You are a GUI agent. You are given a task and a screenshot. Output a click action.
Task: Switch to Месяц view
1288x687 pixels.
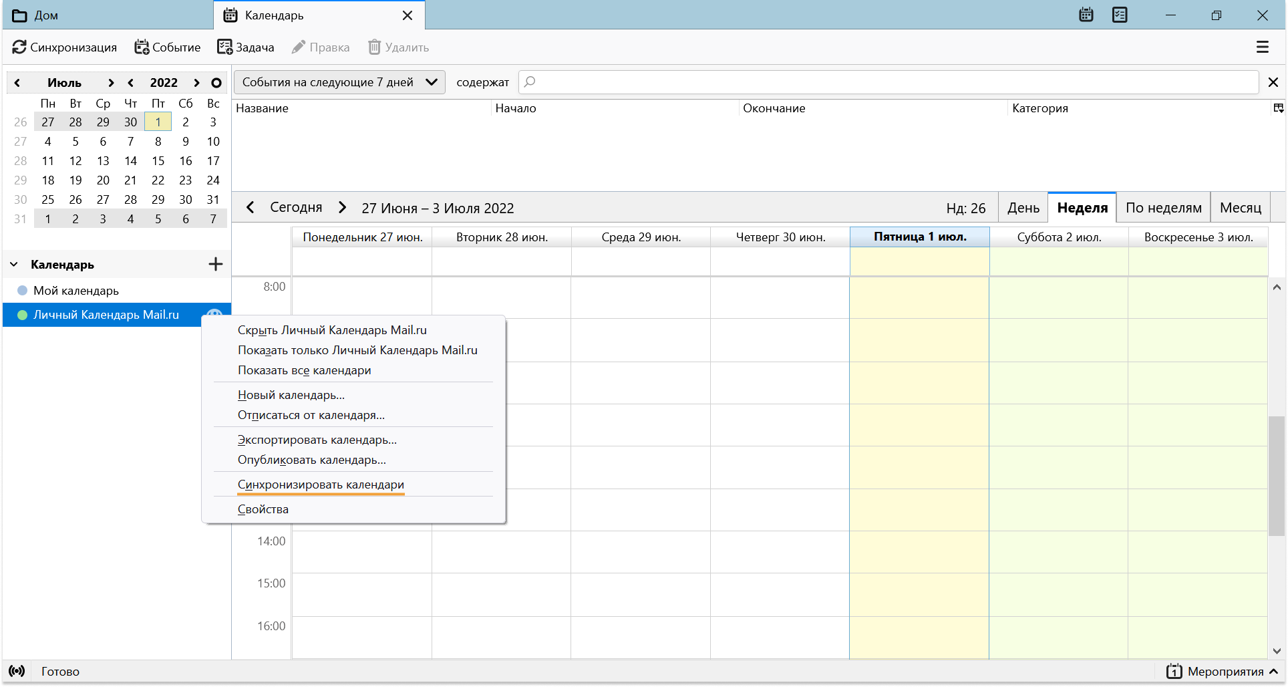[1241, 208]
